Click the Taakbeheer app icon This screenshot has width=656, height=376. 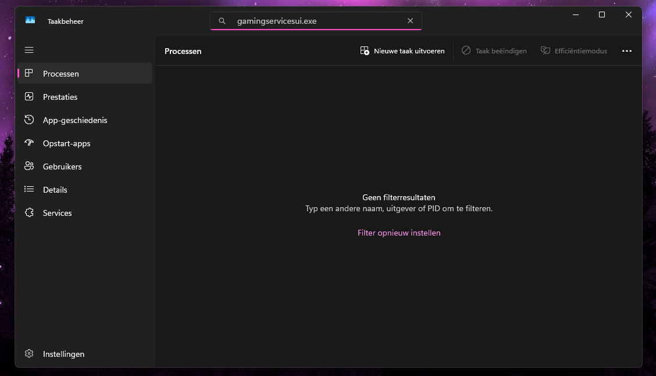pos(30,20)
